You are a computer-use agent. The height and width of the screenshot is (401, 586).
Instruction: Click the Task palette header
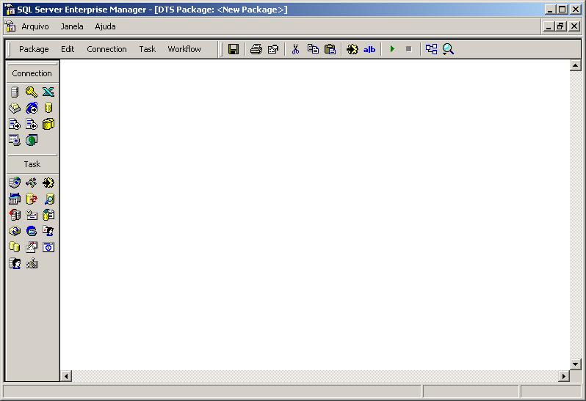click(32, 164)
